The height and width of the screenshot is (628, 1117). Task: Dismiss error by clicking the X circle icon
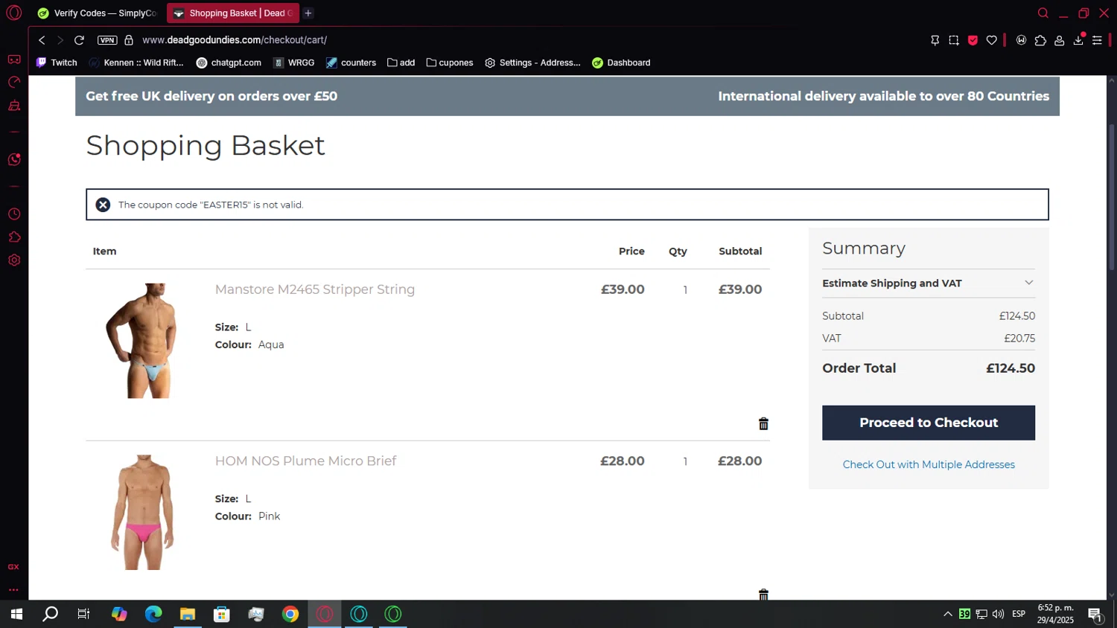tap(103, 205)
